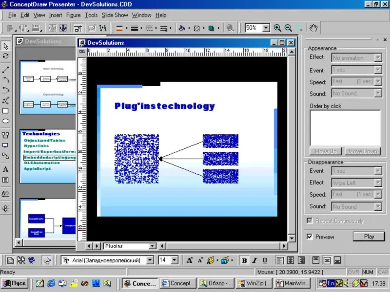Click the Пуск start button
Screen dimensions: 390x292
click(x=15, y=283)
